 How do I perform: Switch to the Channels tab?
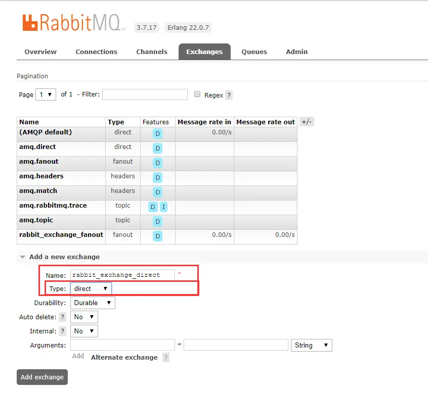152,52
